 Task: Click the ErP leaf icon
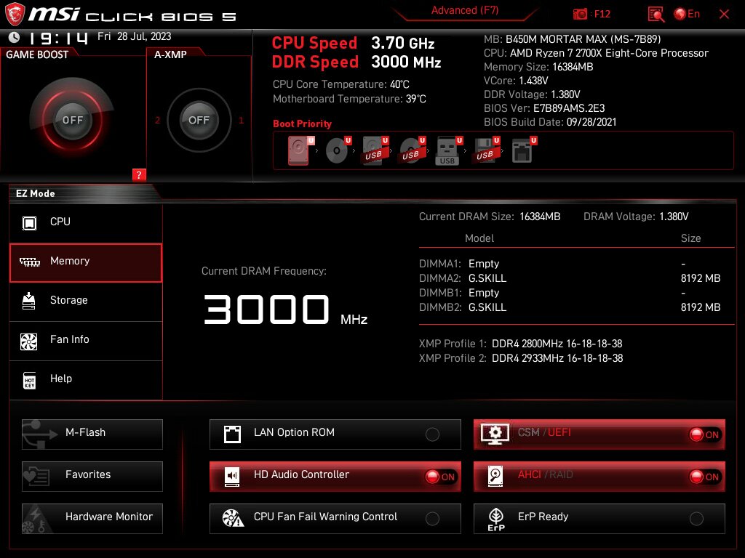tap(496, 519)
